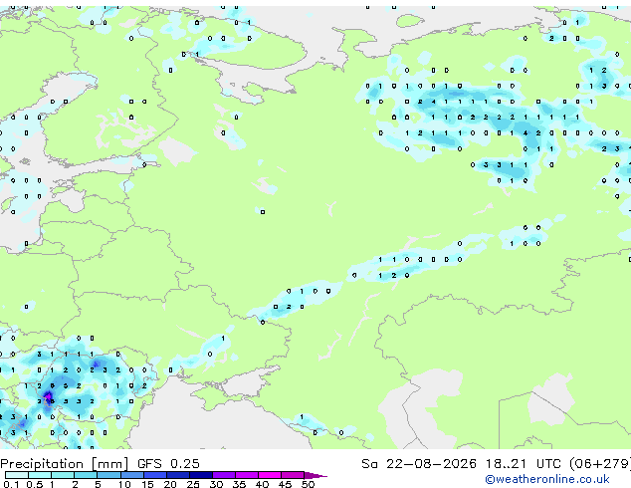Click the '0.5' legend scale label

point(35,484)
